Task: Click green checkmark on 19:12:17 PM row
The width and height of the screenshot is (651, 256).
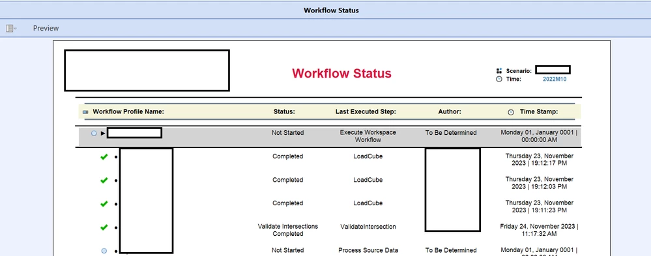Action: 104,157
